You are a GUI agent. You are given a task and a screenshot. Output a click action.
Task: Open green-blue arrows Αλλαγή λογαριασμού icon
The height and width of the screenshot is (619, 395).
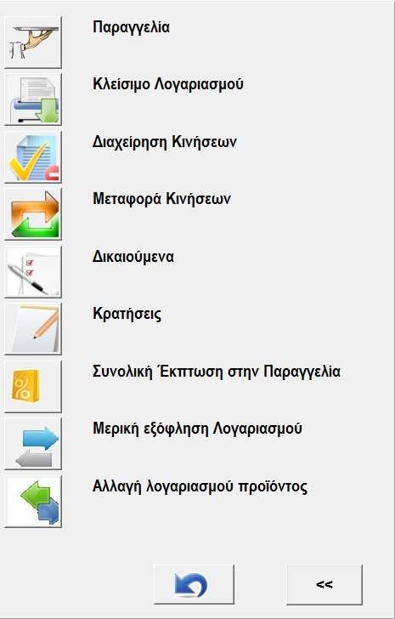[33, 502]
